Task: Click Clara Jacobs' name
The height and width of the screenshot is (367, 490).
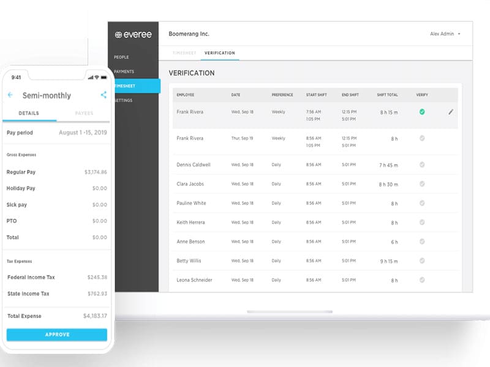Action: [190, 184]
